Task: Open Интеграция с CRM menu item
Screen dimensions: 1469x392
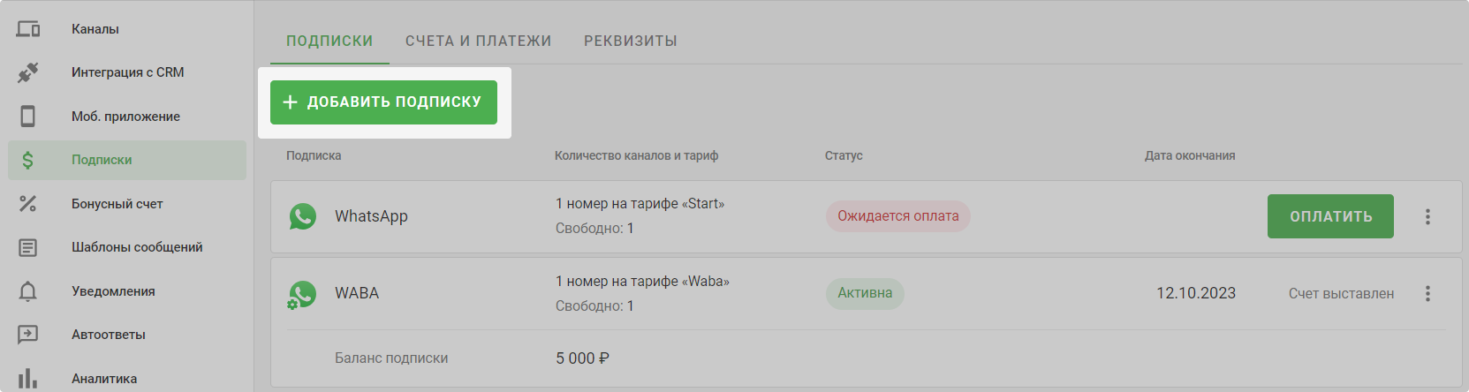Action: pyautogui.click(x=128, y=72)
